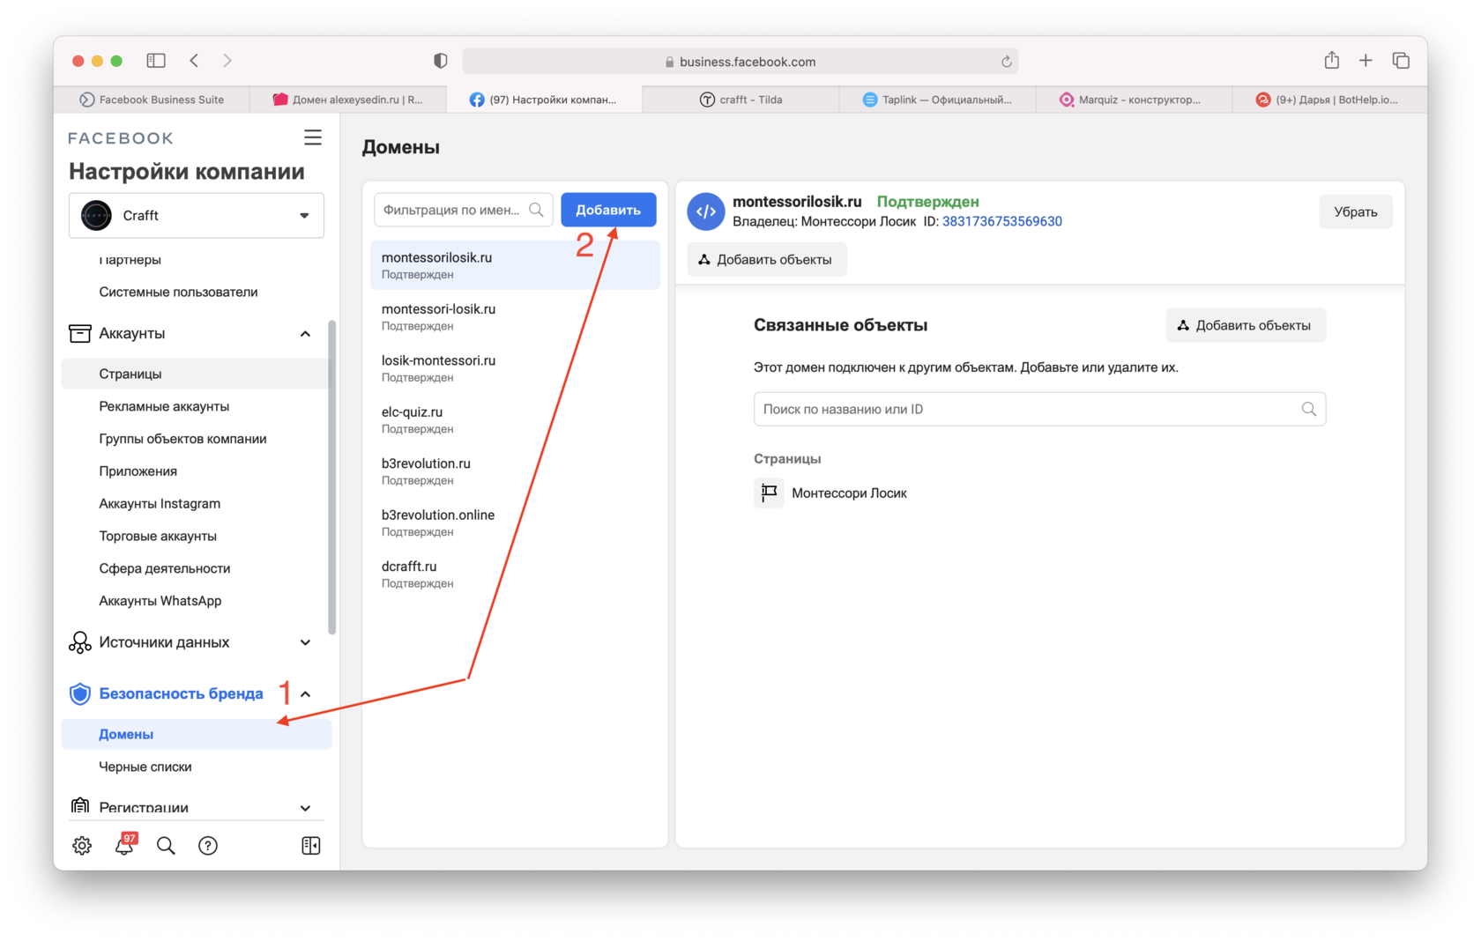Click the business.facebook.com address bar
The image size is (1481, 941).
tap(740, 62)
